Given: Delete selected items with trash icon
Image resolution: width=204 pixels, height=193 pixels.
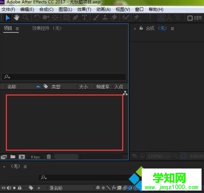Looking at the screenshot, I should coord(49,157).
